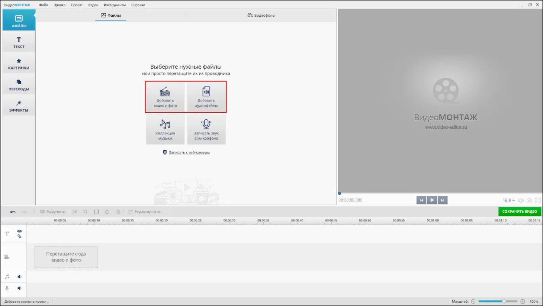This screenshot has height=306, width=543.
Task: Click the preview volume speaker icon
Action: point(521,200)
